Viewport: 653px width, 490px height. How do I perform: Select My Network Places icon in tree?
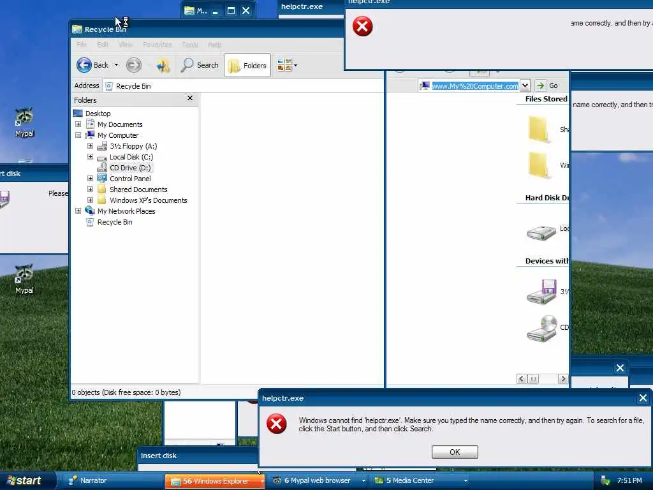point(90,211)
